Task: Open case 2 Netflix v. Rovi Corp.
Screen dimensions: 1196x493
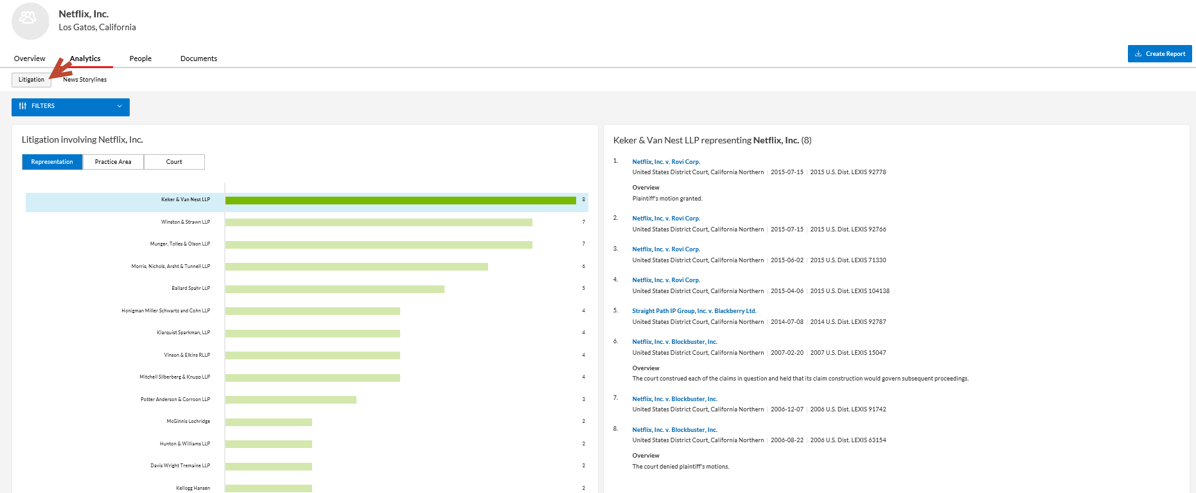Action: 666,219
